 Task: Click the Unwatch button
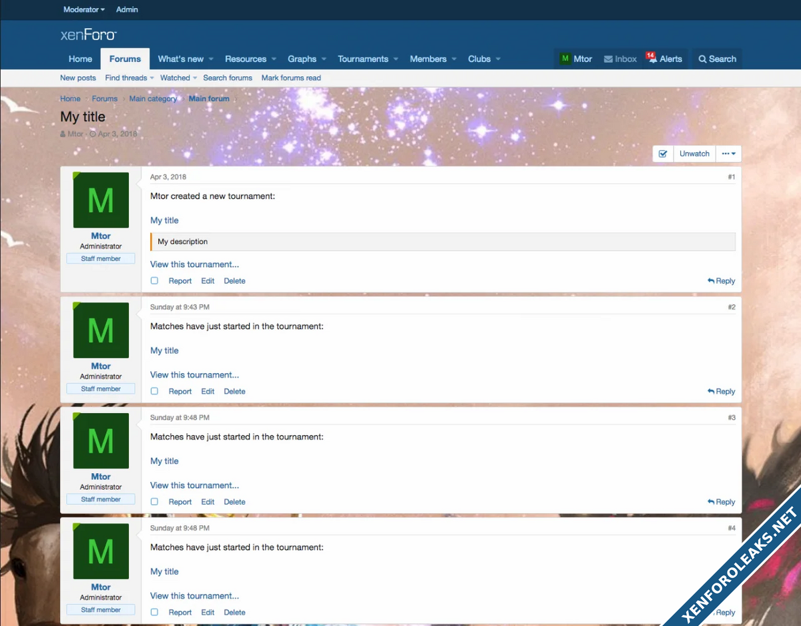(694, 153)
